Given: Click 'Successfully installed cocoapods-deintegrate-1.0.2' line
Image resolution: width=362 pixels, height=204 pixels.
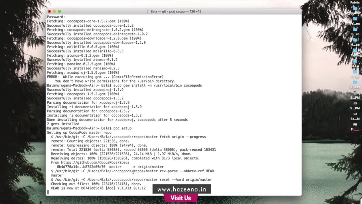Looking at the screenshot, I should tap(97, 34).
